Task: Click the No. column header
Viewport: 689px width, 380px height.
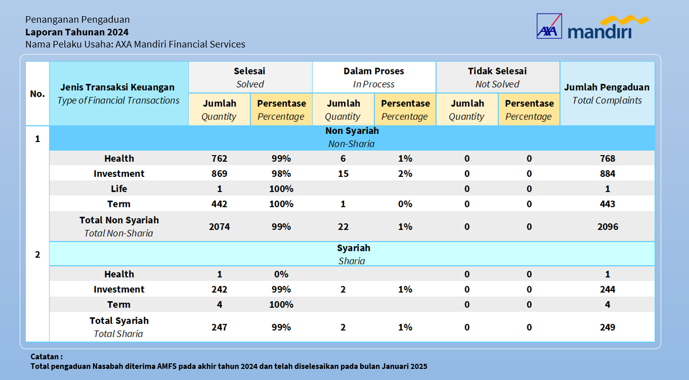Action: (x=37, y=93)
